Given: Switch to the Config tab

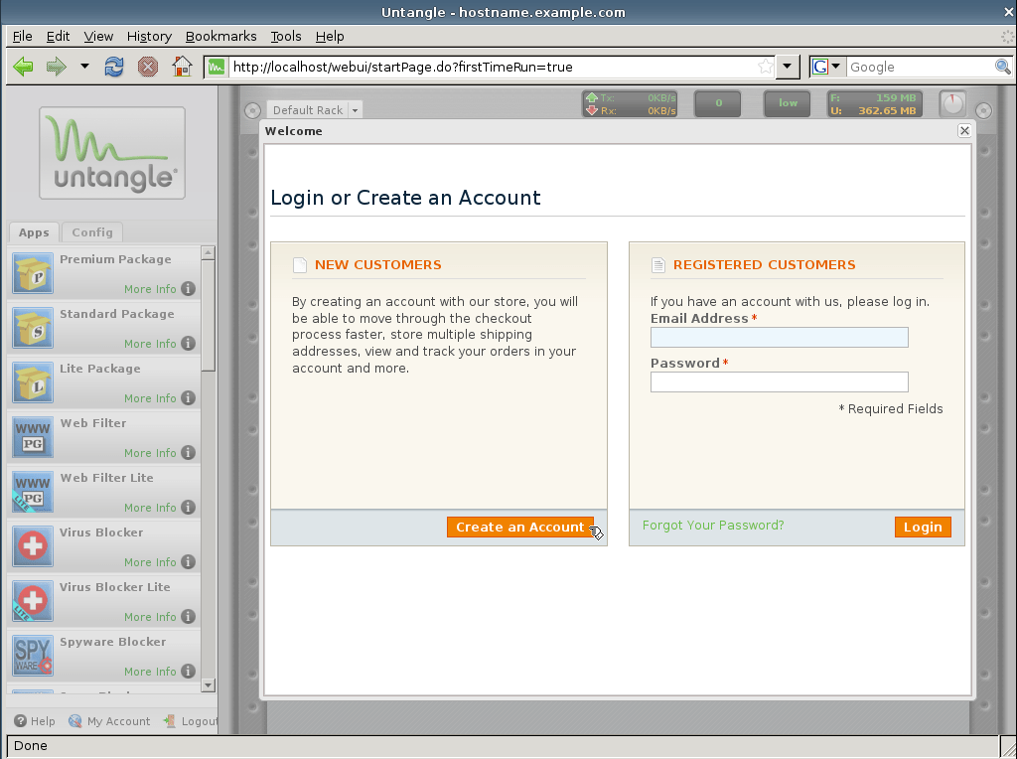Looking at the screenshot, I should [x=92, y=232].
